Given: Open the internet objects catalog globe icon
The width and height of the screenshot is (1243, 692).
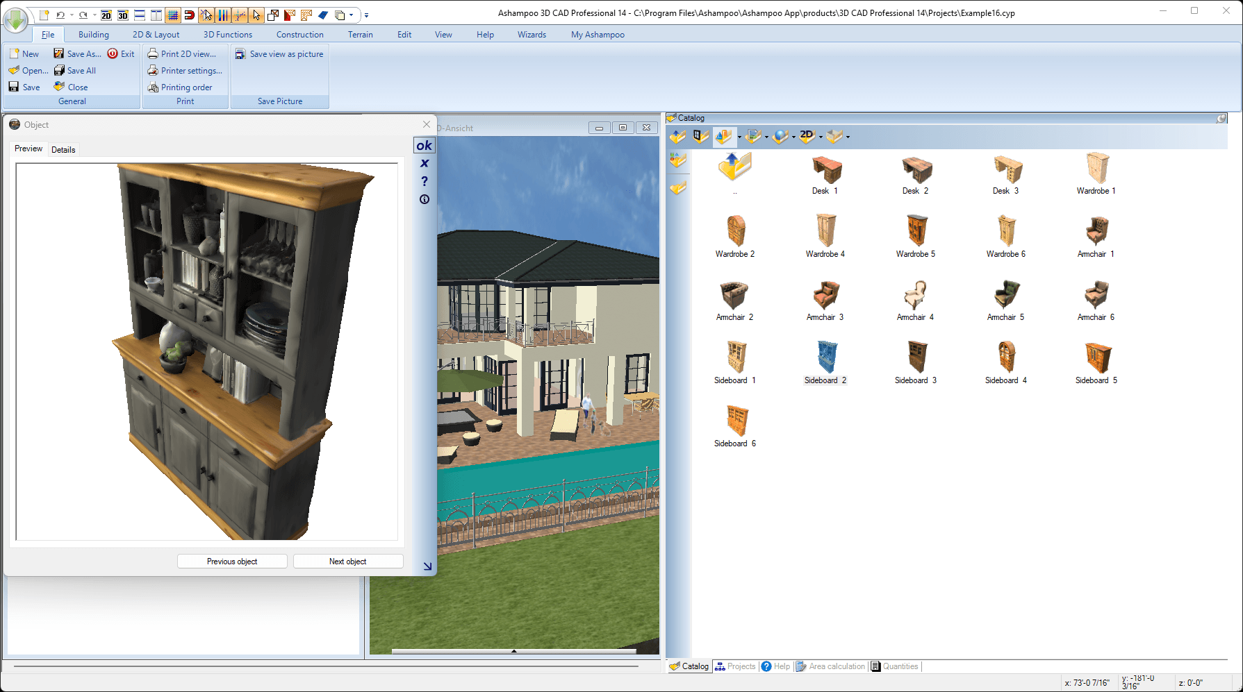Looking at the screenshot, I should pyautogui.click(x=780, y=136).
